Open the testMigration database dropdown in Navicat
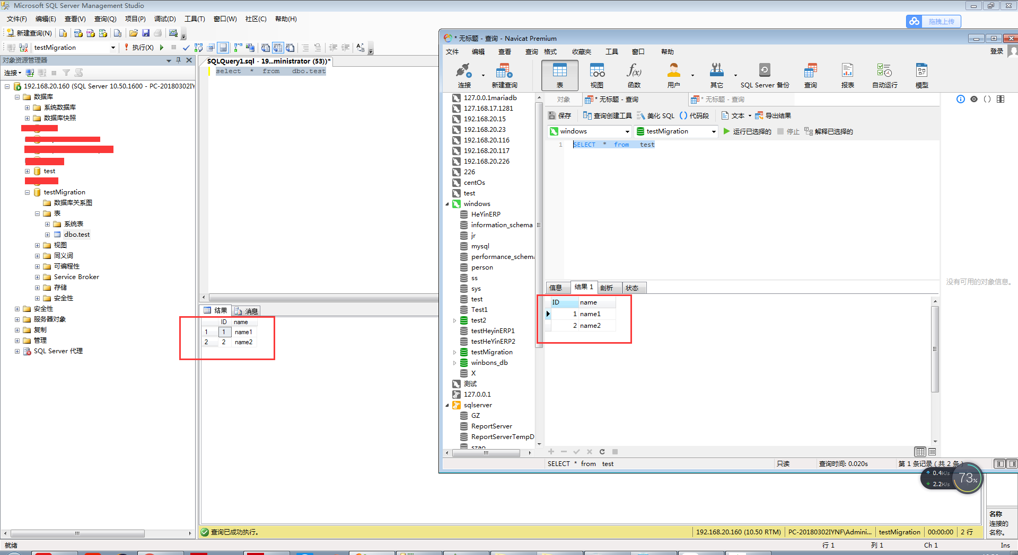Image resolution: width=1018 pixels, height=555 pixels. (714, 131)
